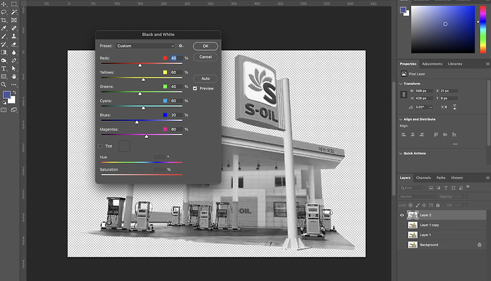Image resolution: width=491 pixels, height=281 pixels.
Task: Select the Clone Stamp tool
Action: pos(14,36)
